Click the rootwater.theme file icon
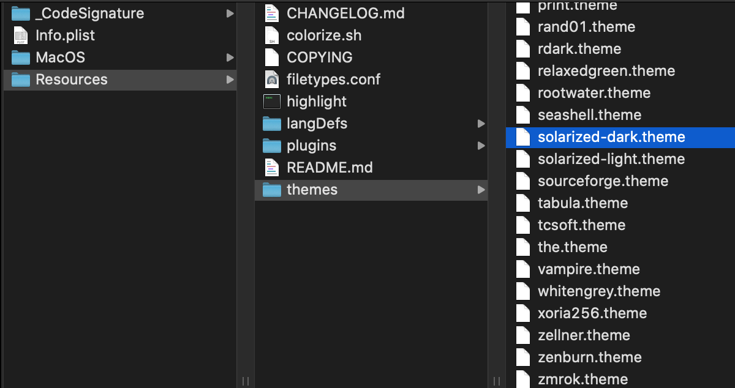 coord(522,93)
